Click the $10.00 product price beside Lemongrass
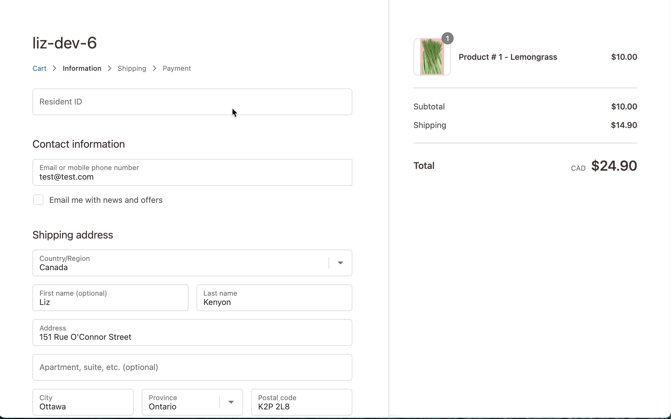671x419 pixels. coord(624,57)
